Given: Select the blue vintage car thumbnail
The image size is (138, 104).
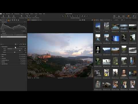Looking at the screenshot, I should click(x=115, y=27).
